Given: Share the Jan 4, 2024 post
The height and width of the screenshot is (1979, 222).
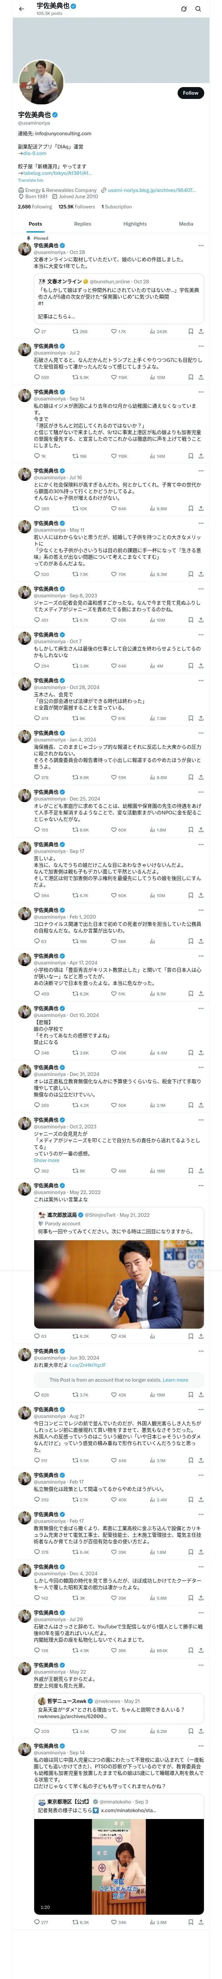Looking at the screenshot, I should [x=201, y=777].
